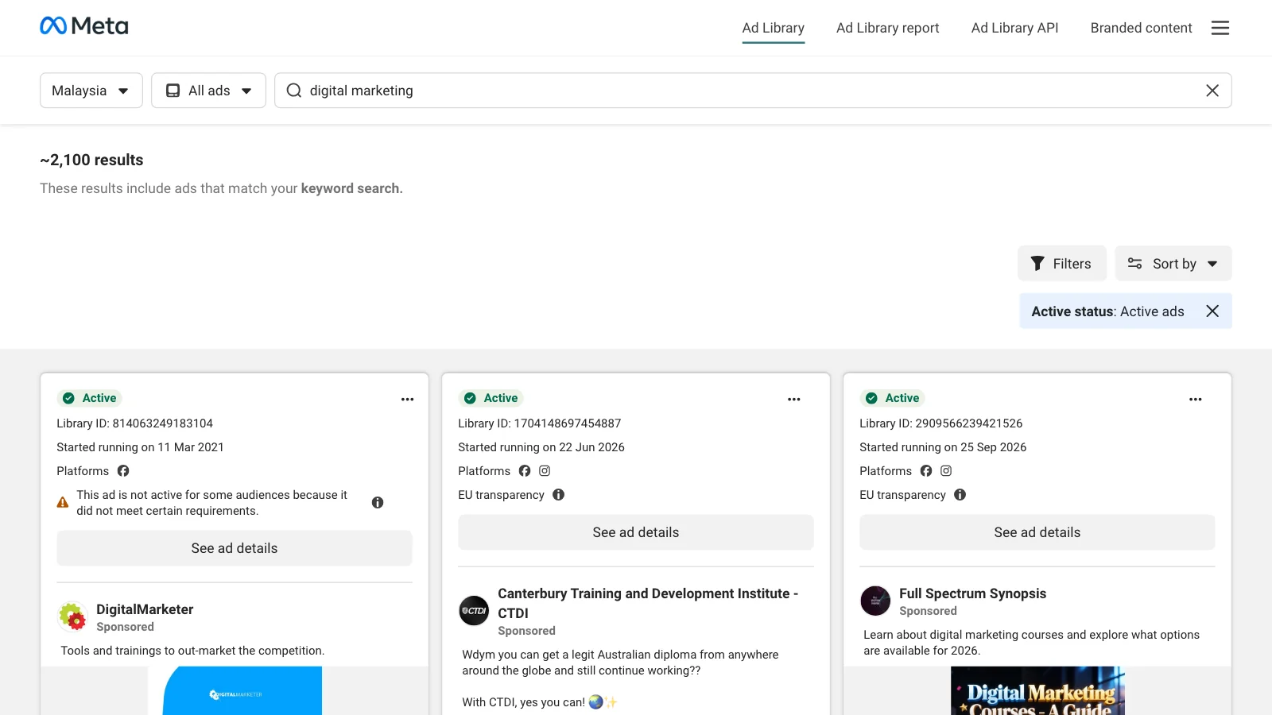The width and height of the screenshot is (1272, 715).
Task: Click CTDI advertiser avatar
Action: pos(475,611)
